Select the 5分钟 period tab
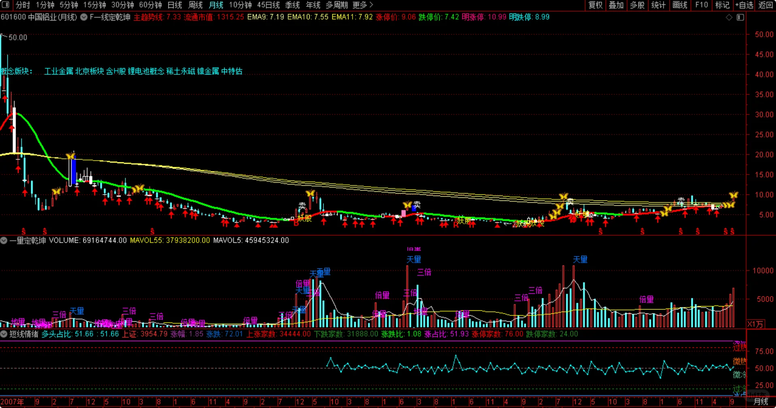Image resolution: width=776 pixels, height=408 pixels. click(69, 5)
